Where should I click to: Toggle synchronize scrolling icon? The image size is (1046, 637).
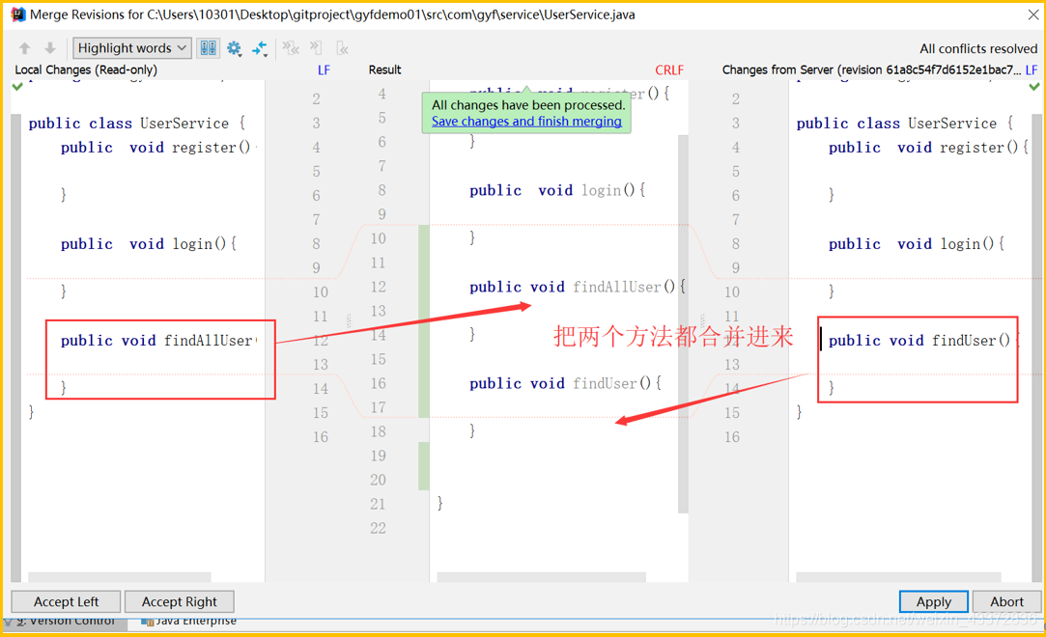click(208, 48)
